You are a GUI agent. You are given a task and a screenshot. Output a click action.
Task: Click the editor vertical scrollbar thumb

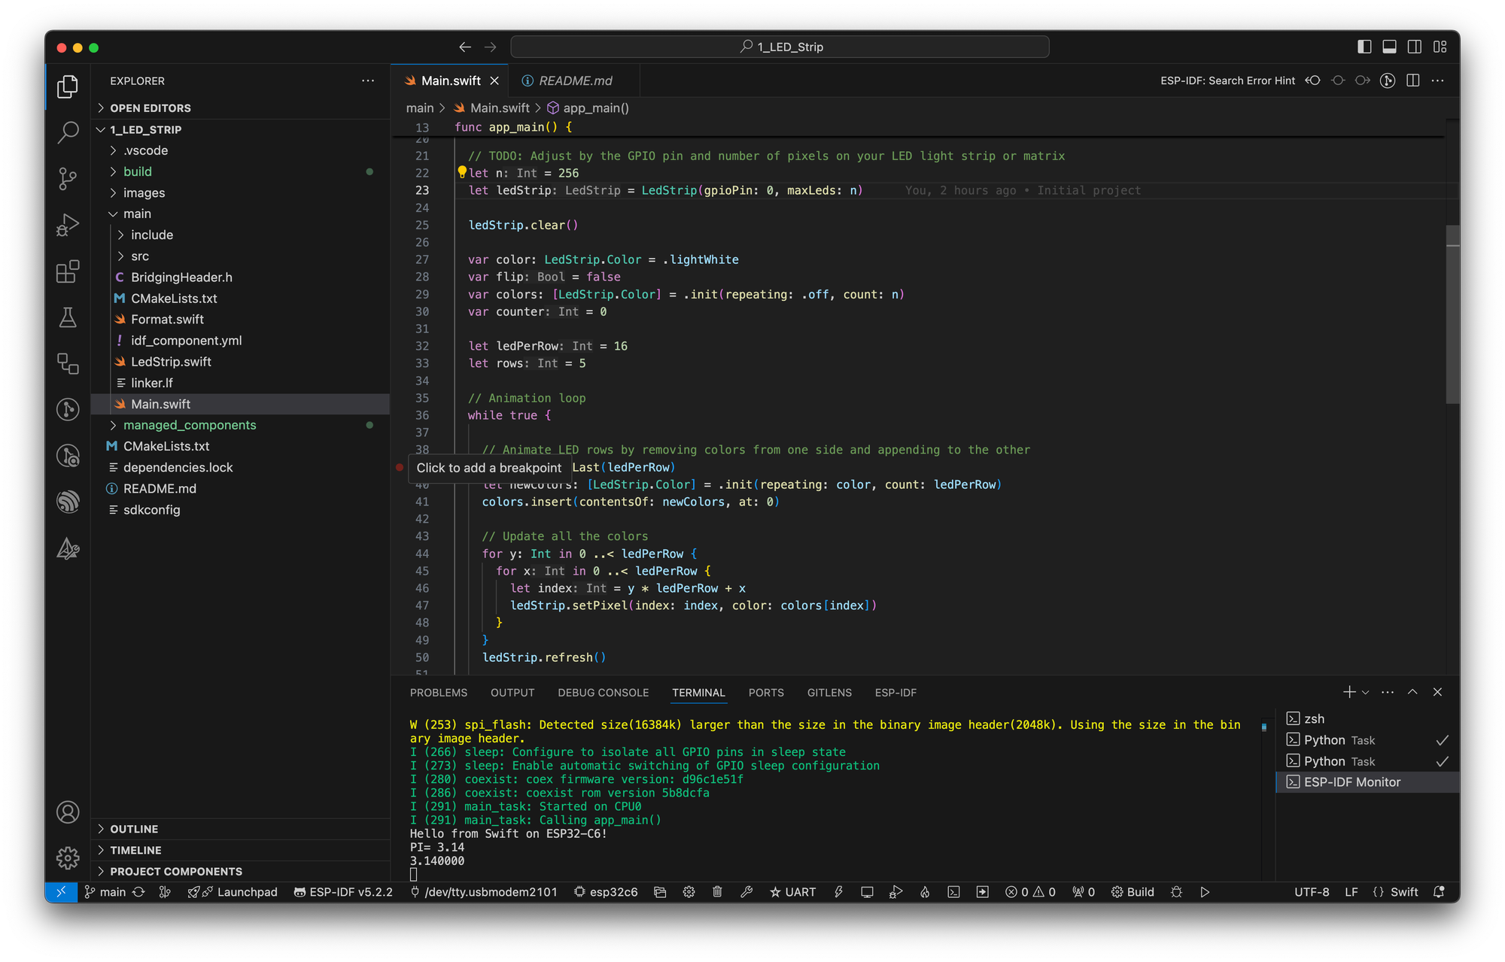1452,314
